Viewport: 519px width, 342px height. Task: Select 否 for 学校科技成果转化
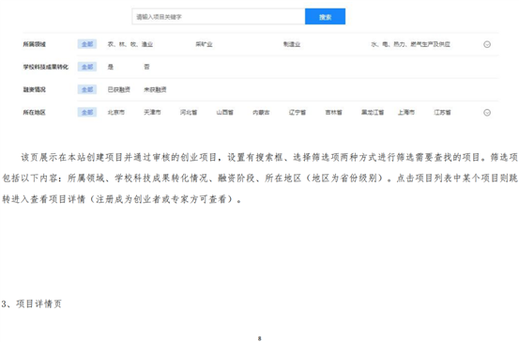point(146,67)
